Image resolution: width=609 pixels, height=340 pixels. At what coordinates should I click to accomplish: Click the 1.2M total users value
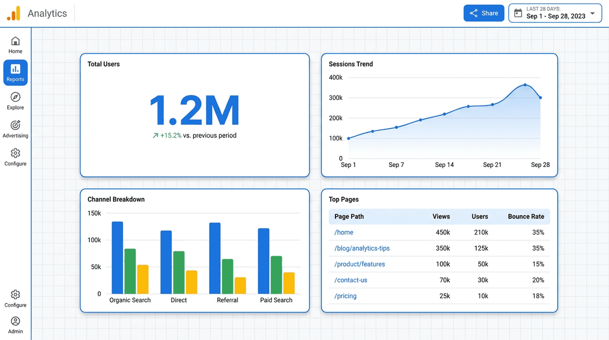[194, 110]
